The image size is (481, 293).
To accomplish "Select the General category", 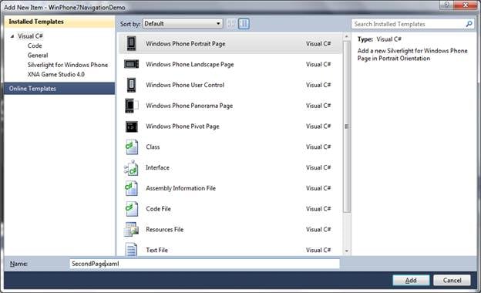I will pos(38,56).
